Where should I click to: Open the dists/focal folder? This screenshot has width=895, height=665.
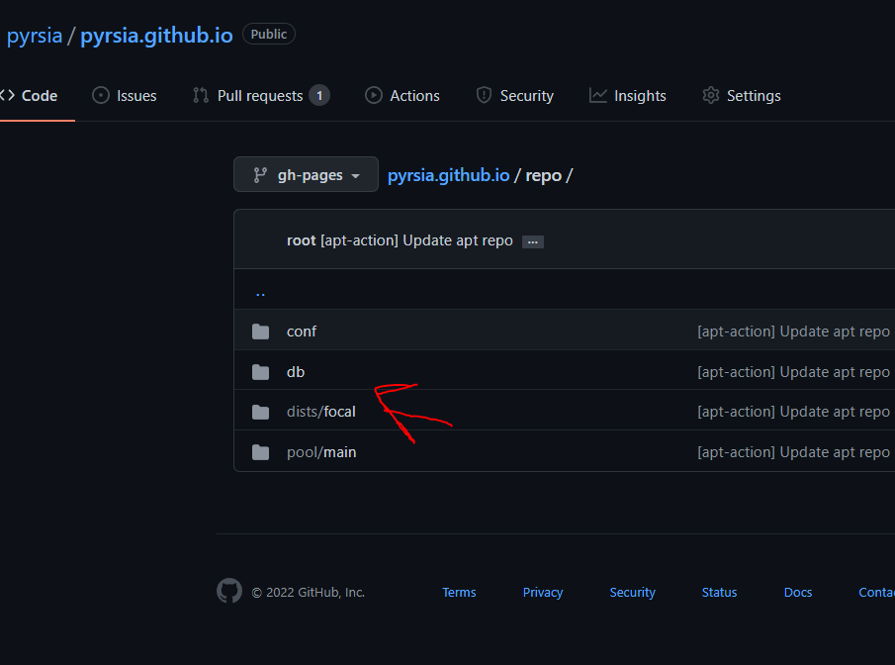[320, 412]
